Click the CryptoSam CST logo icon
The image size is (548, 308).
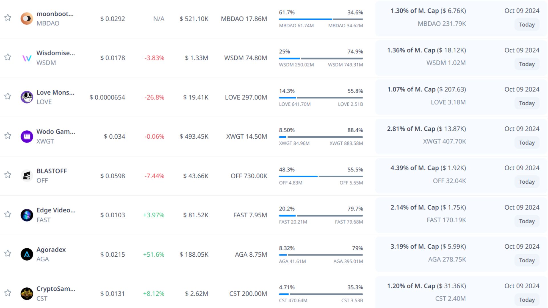click(x=27, y=293)
